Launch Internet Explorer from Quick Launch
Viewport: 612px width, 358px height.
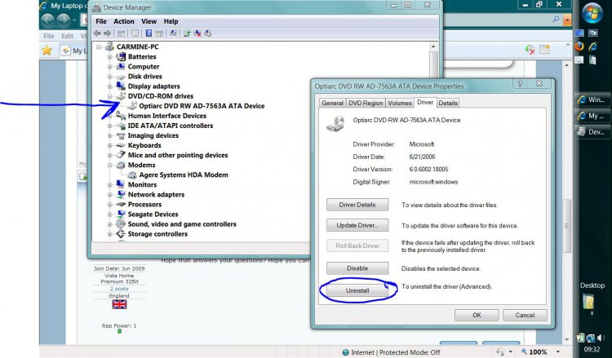tap(593, 46)
